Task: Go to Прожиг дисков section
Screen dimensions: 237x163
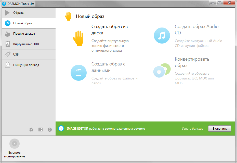Action: (29, 34)
